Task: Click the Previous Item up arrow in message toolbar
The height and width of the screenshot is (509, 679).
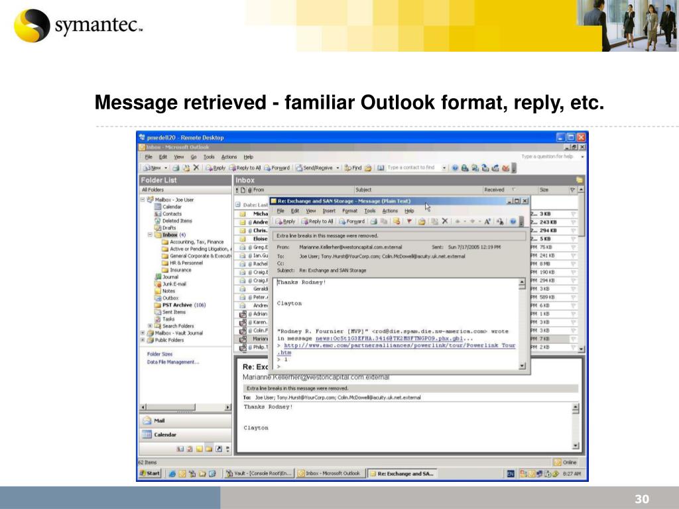Action: 458,221
